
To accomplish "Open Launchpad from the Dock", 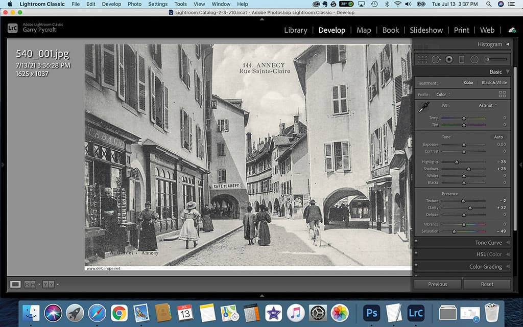I will click(x=75, y=313).
